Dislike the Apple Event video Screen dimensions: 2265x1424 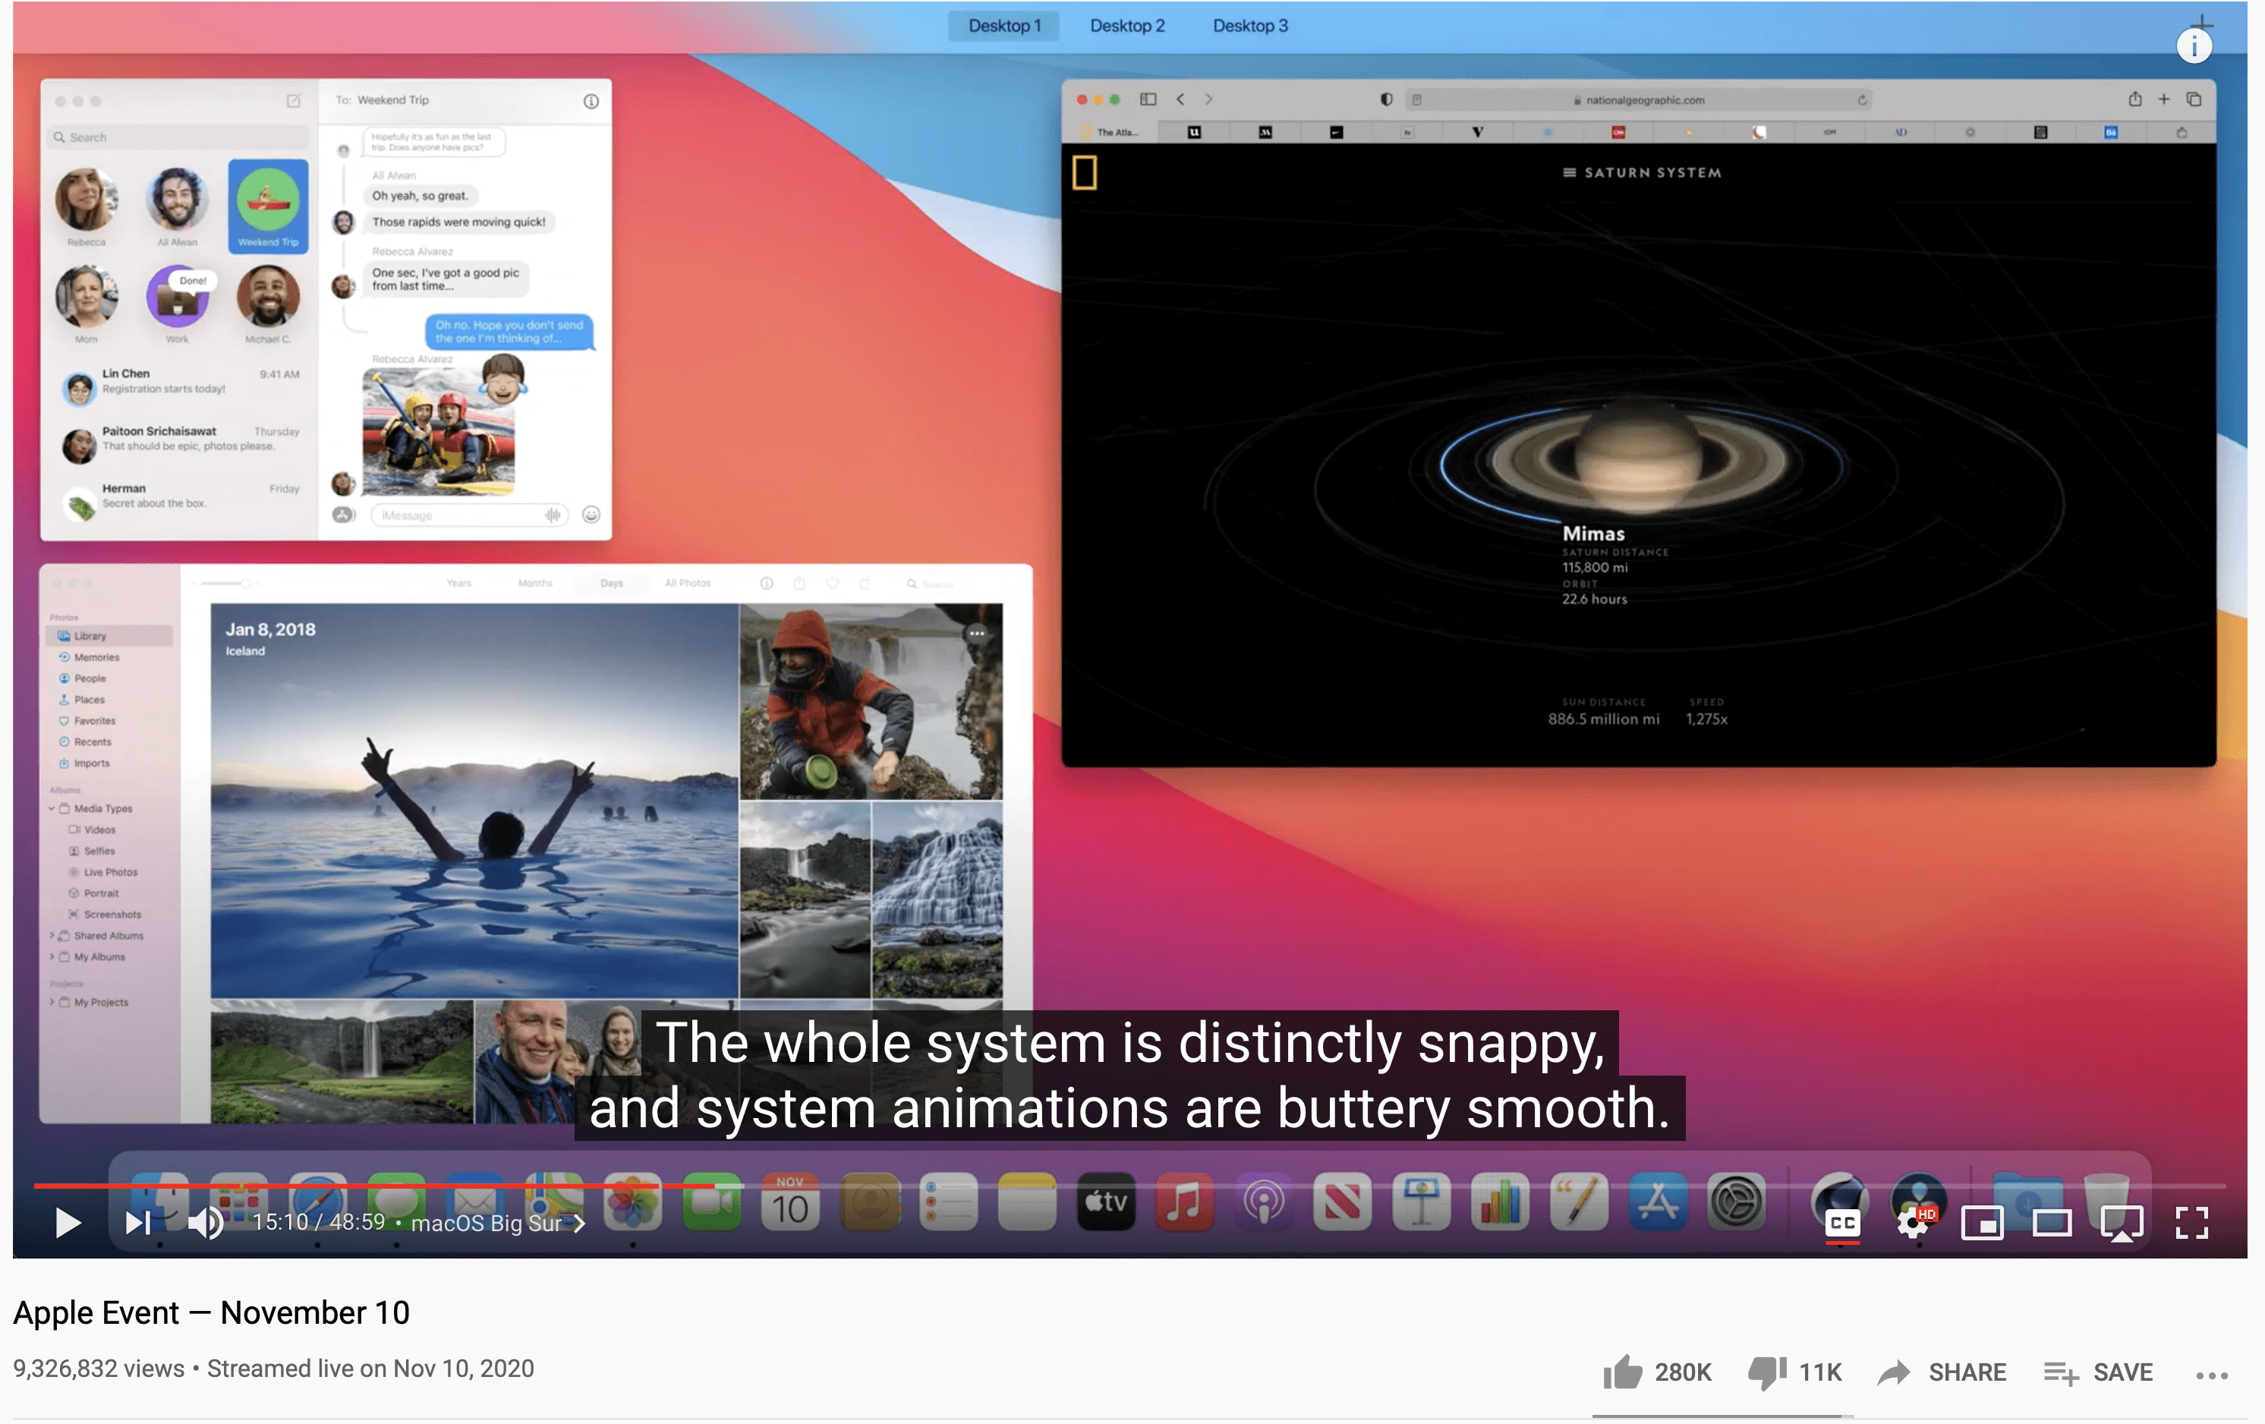1767,1372
